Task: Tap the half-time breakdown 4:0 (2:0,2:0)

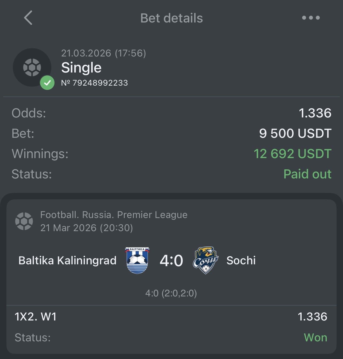Action: coord(171,293)
